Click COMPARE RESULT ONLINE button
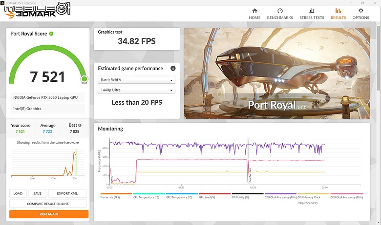The width and height of the screenshot is (381, 225). click(x=48, y=204)
